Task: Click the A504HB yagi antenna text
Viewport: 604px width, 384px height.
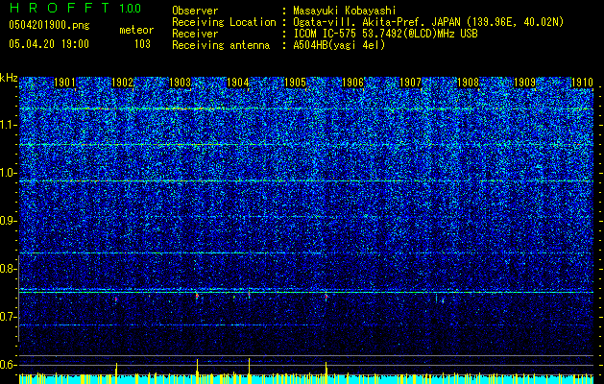Action: coord(339,45)
